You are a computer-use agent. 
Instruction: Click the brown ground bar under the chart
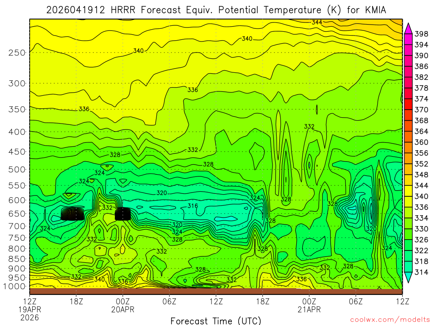216,291
